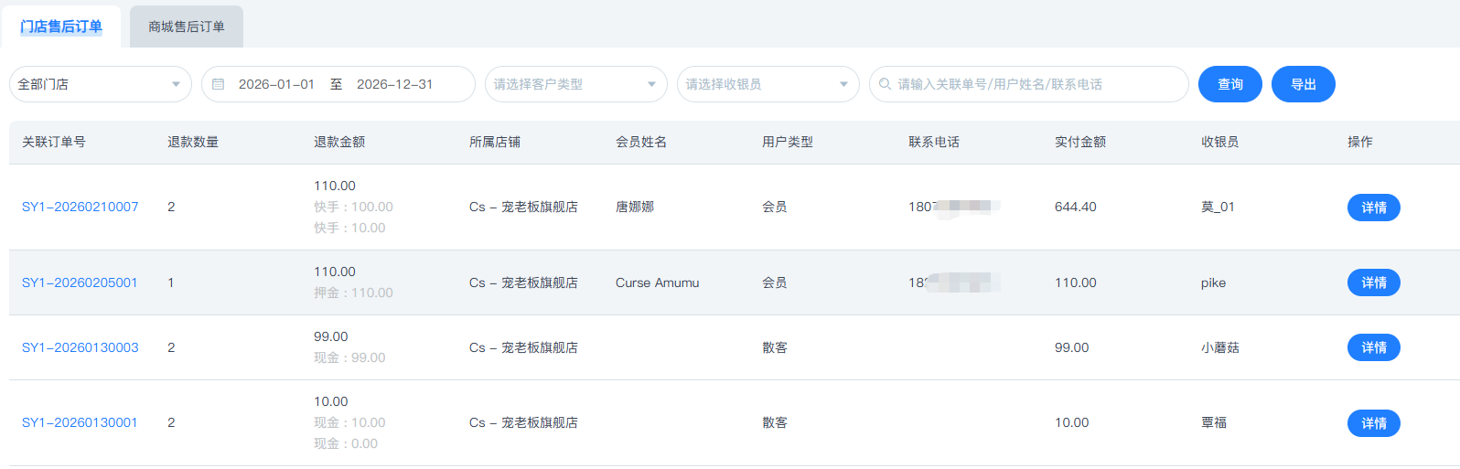
Task: Open order link SY1-20260205001
Action: (80, 282)
